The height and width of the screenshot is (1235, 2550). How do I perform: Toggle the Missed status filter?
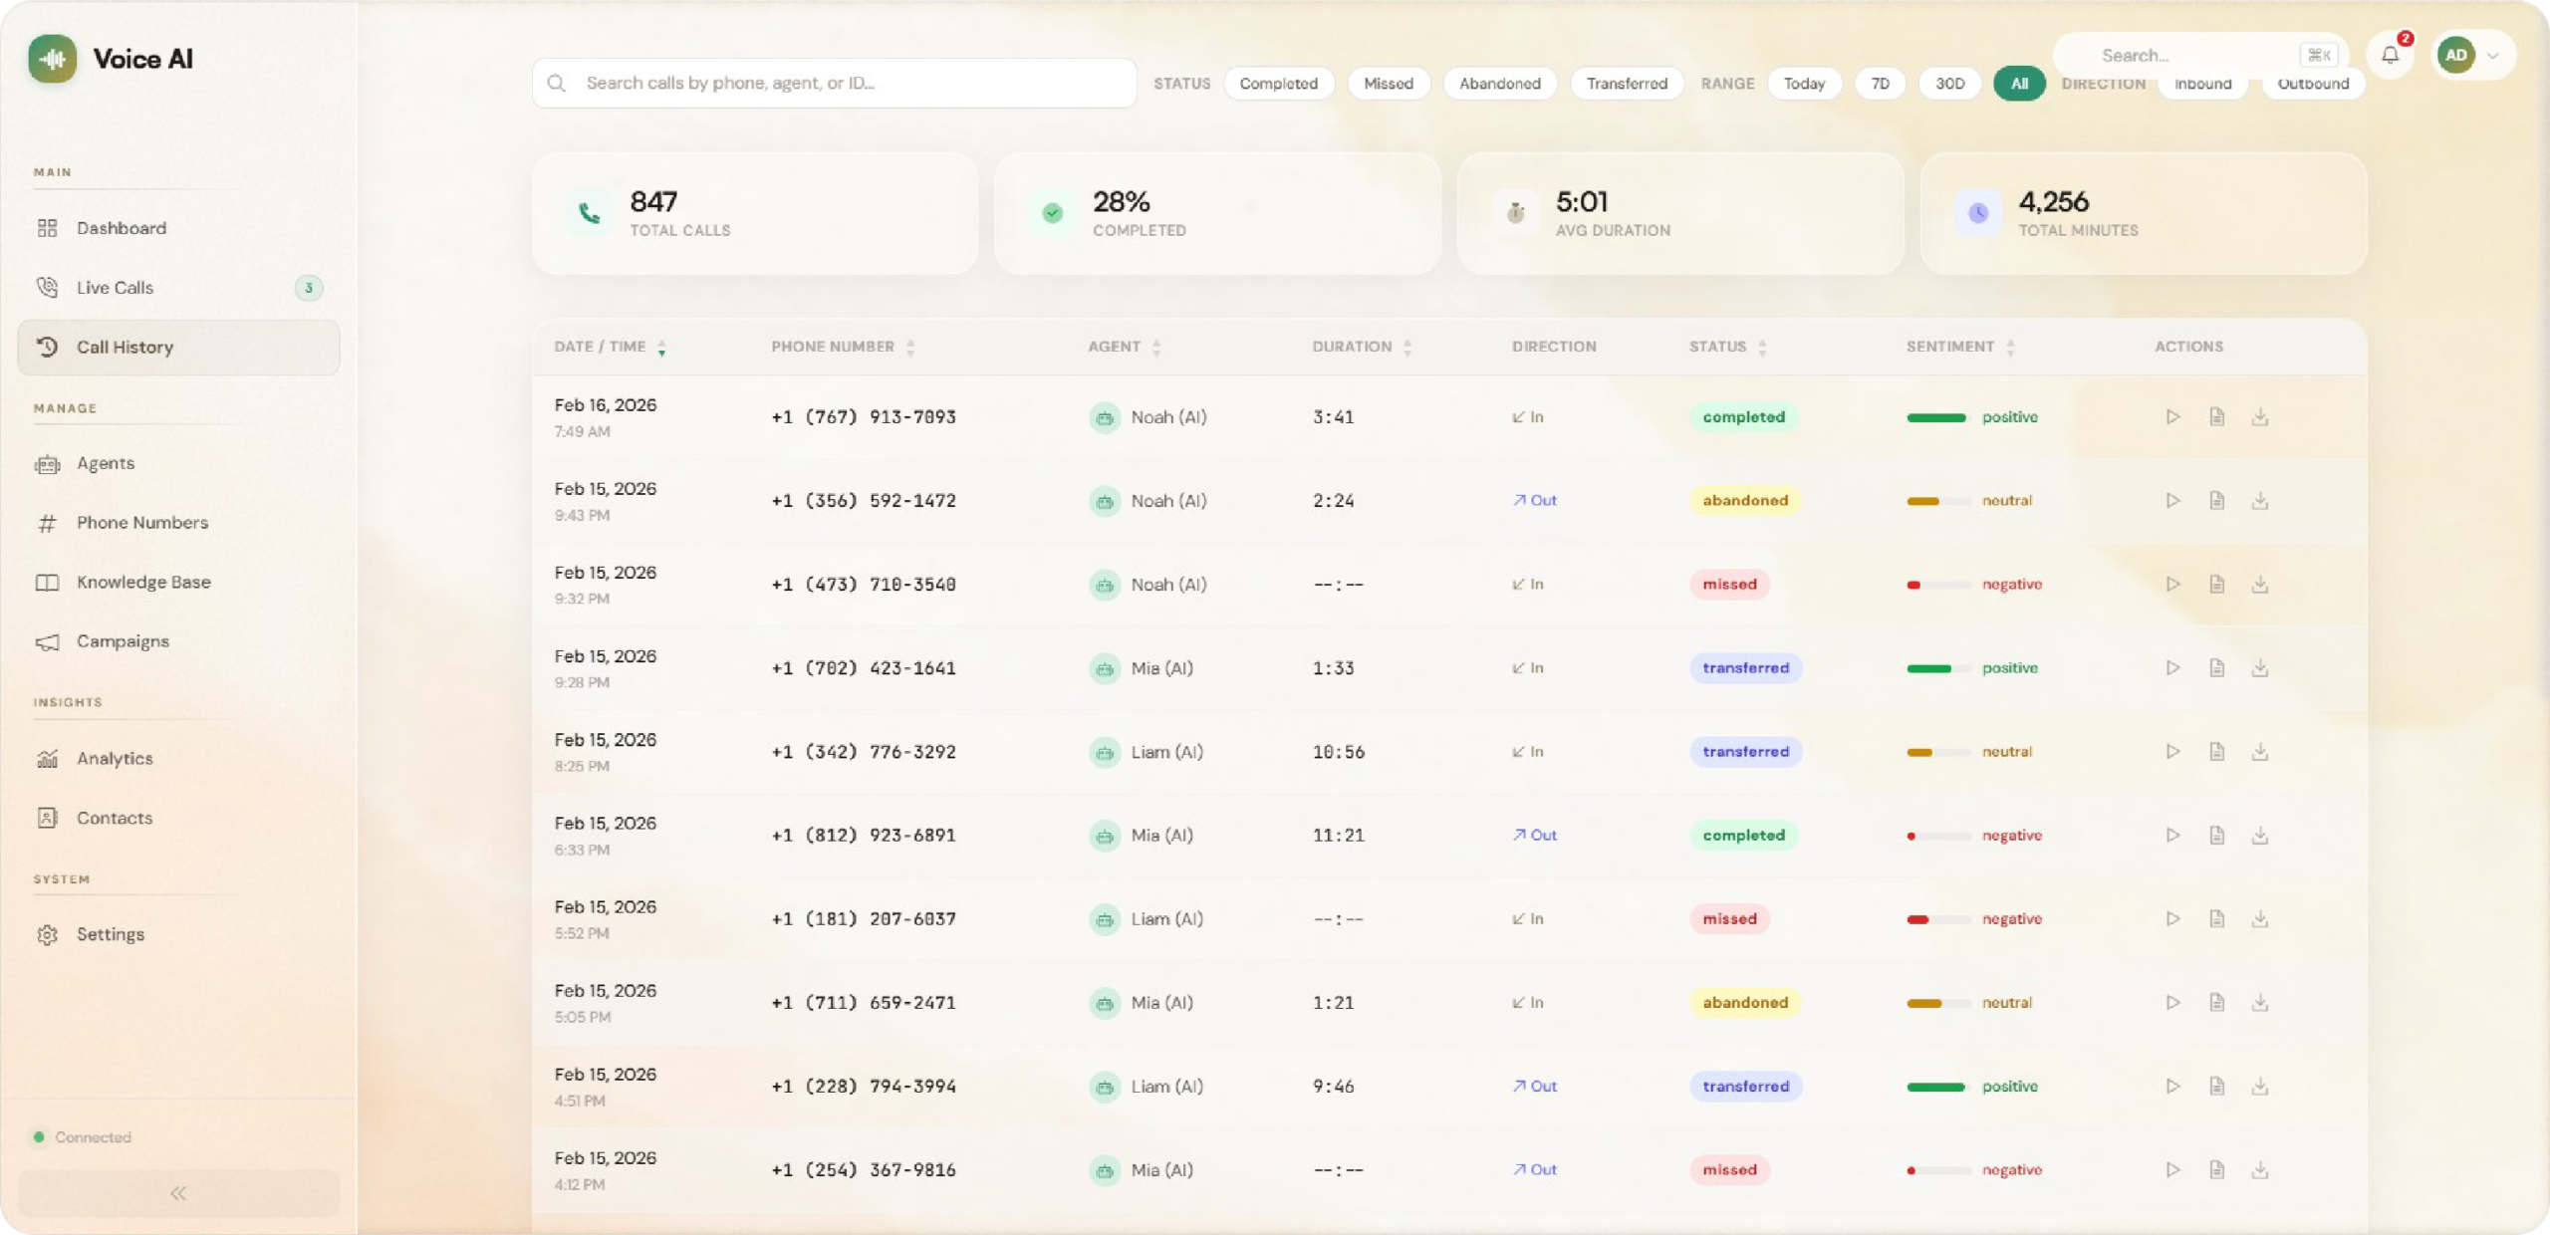pyautogui.click(x=1388, y=84)
